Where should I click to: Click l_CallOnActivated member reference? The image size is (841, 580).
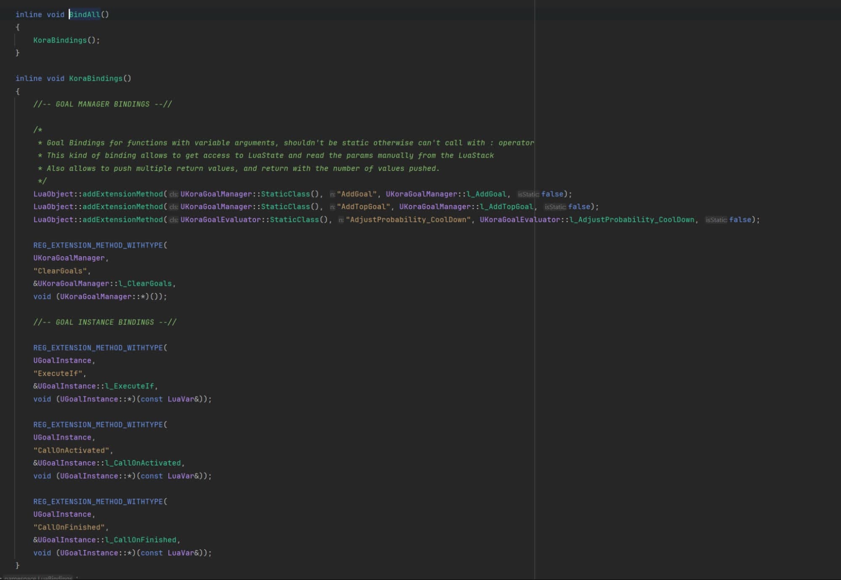(x=143, y=463)
